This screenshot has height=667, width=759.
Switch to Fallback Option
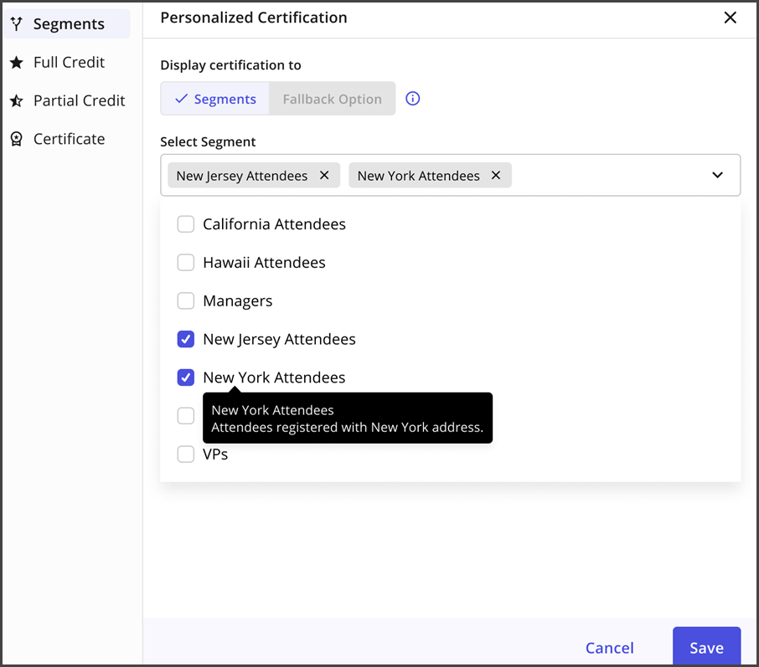tap(332, 99)
